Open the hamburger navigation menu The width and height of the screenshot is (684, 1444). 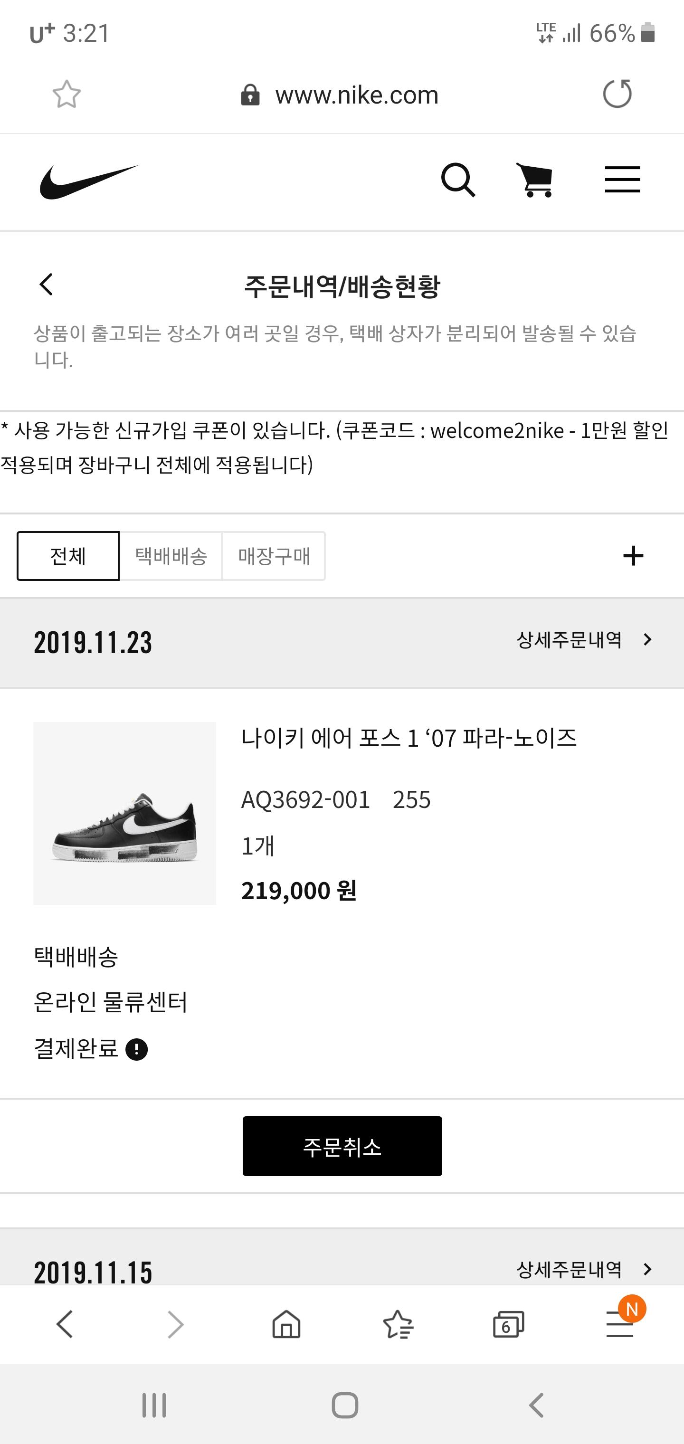pyautogui.click(x=622, y=180)
